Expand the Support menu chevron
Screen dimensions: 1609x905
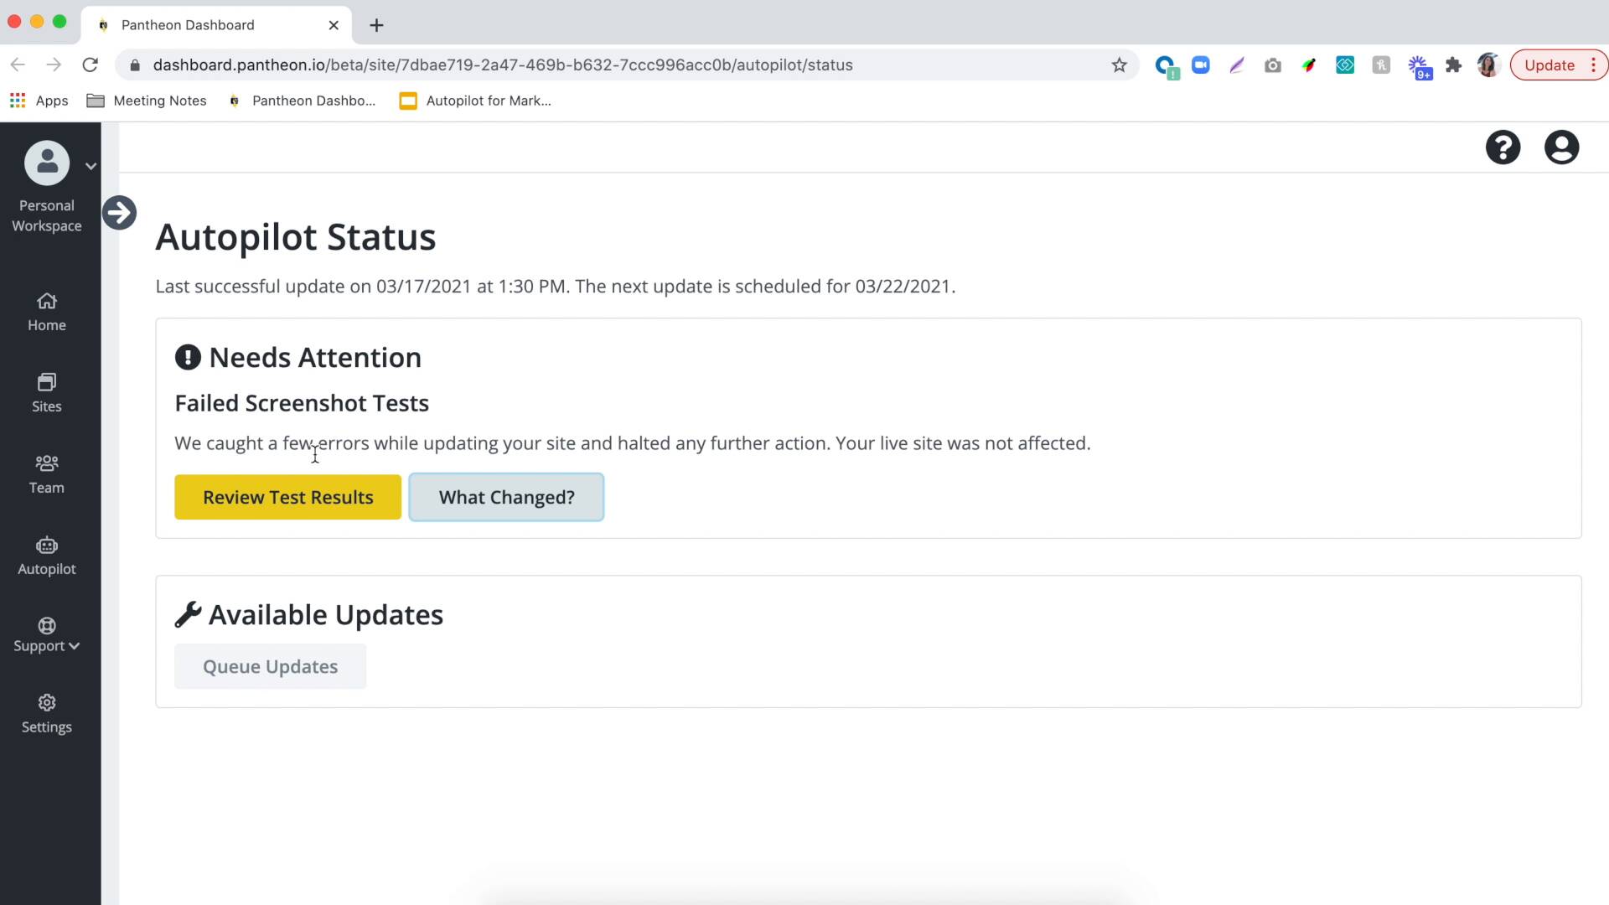pos(75,646)
